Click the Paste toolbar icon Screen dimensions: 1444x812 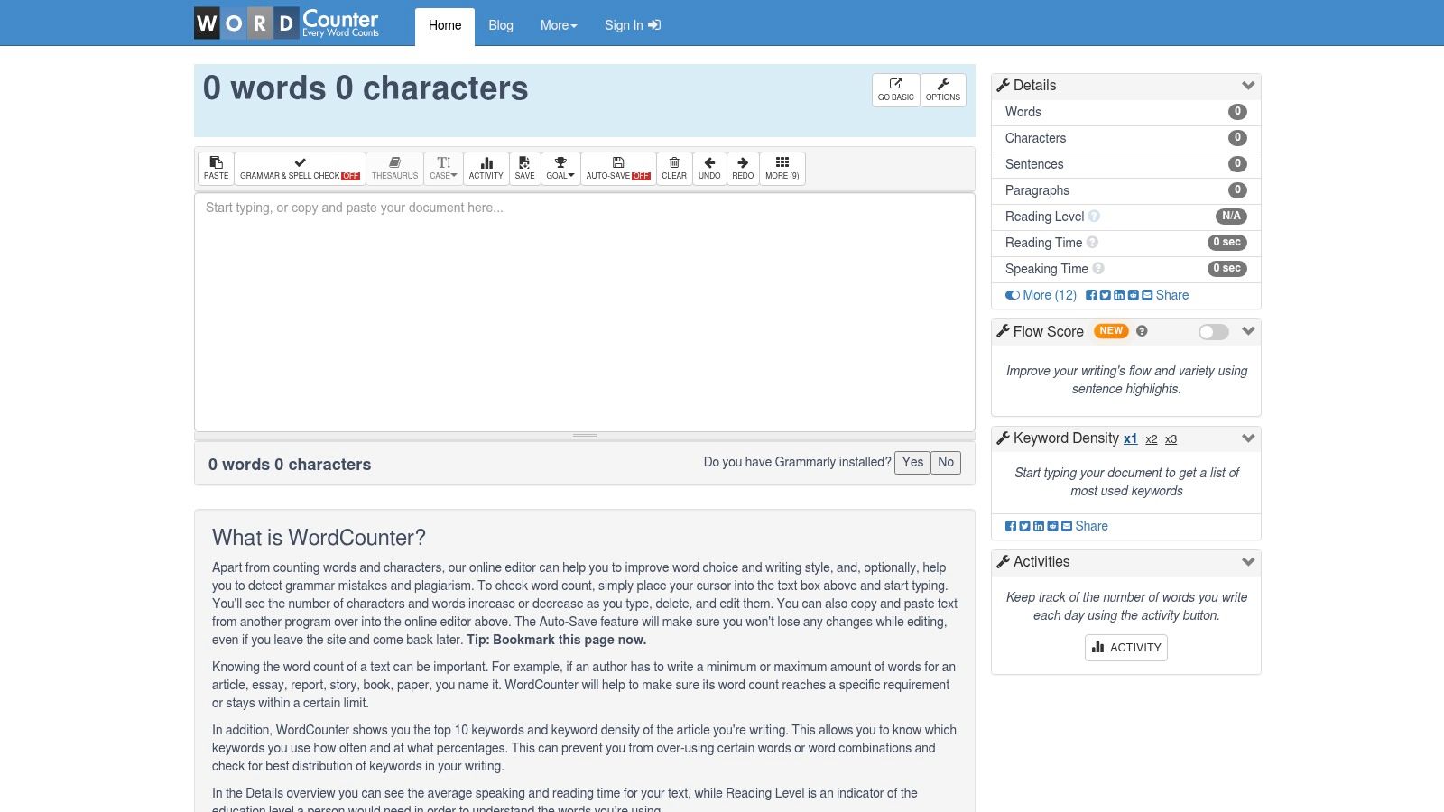pyautogui.click(x=216, y=168)
